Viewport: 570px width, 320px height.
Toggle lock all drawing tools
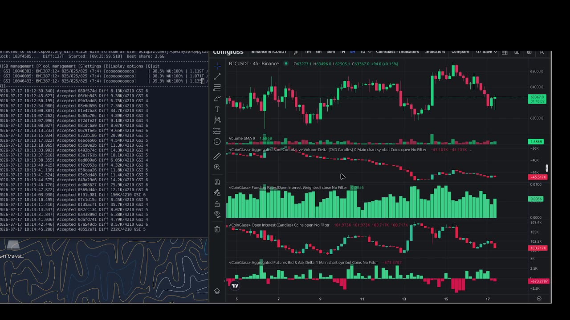pyautogui.click(x=217, y=204)
